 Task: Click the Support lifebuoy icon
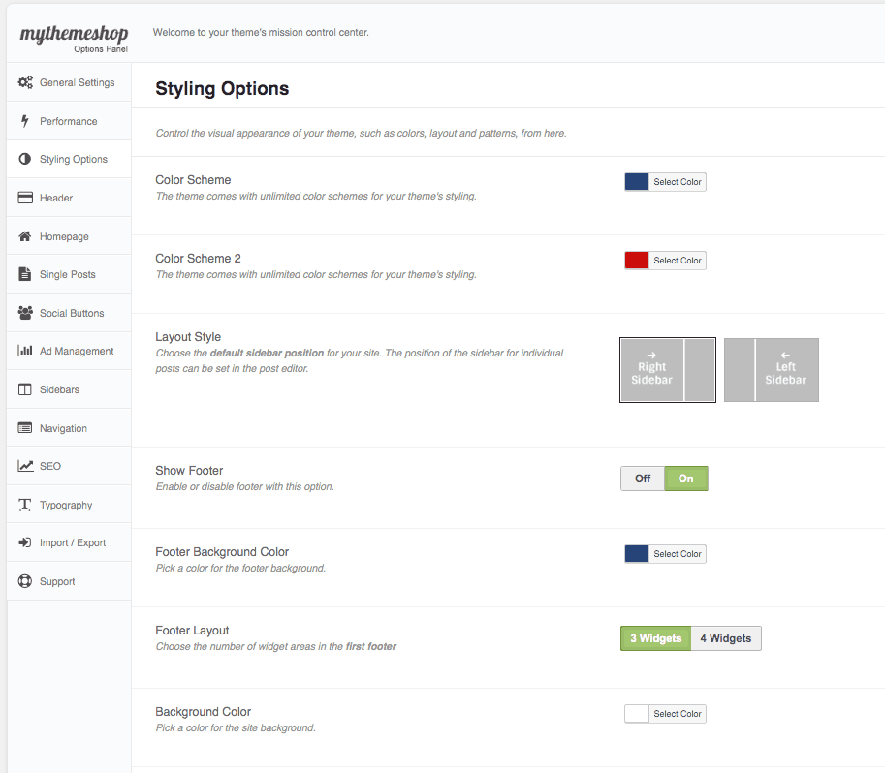click(25, 581)
